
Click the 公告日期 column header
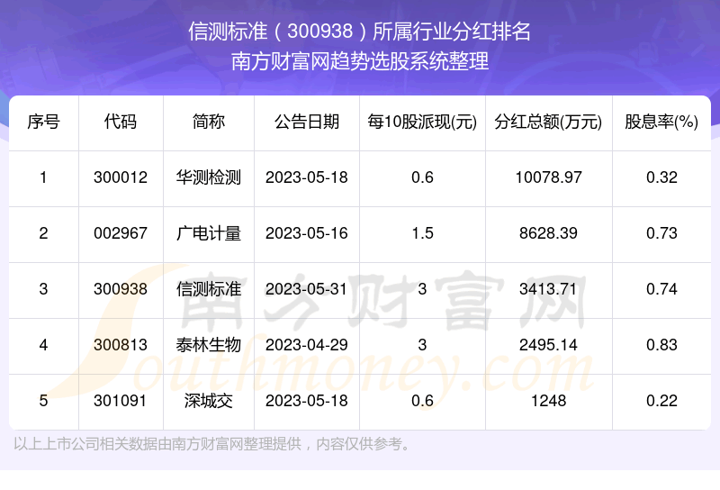[307, 122]
